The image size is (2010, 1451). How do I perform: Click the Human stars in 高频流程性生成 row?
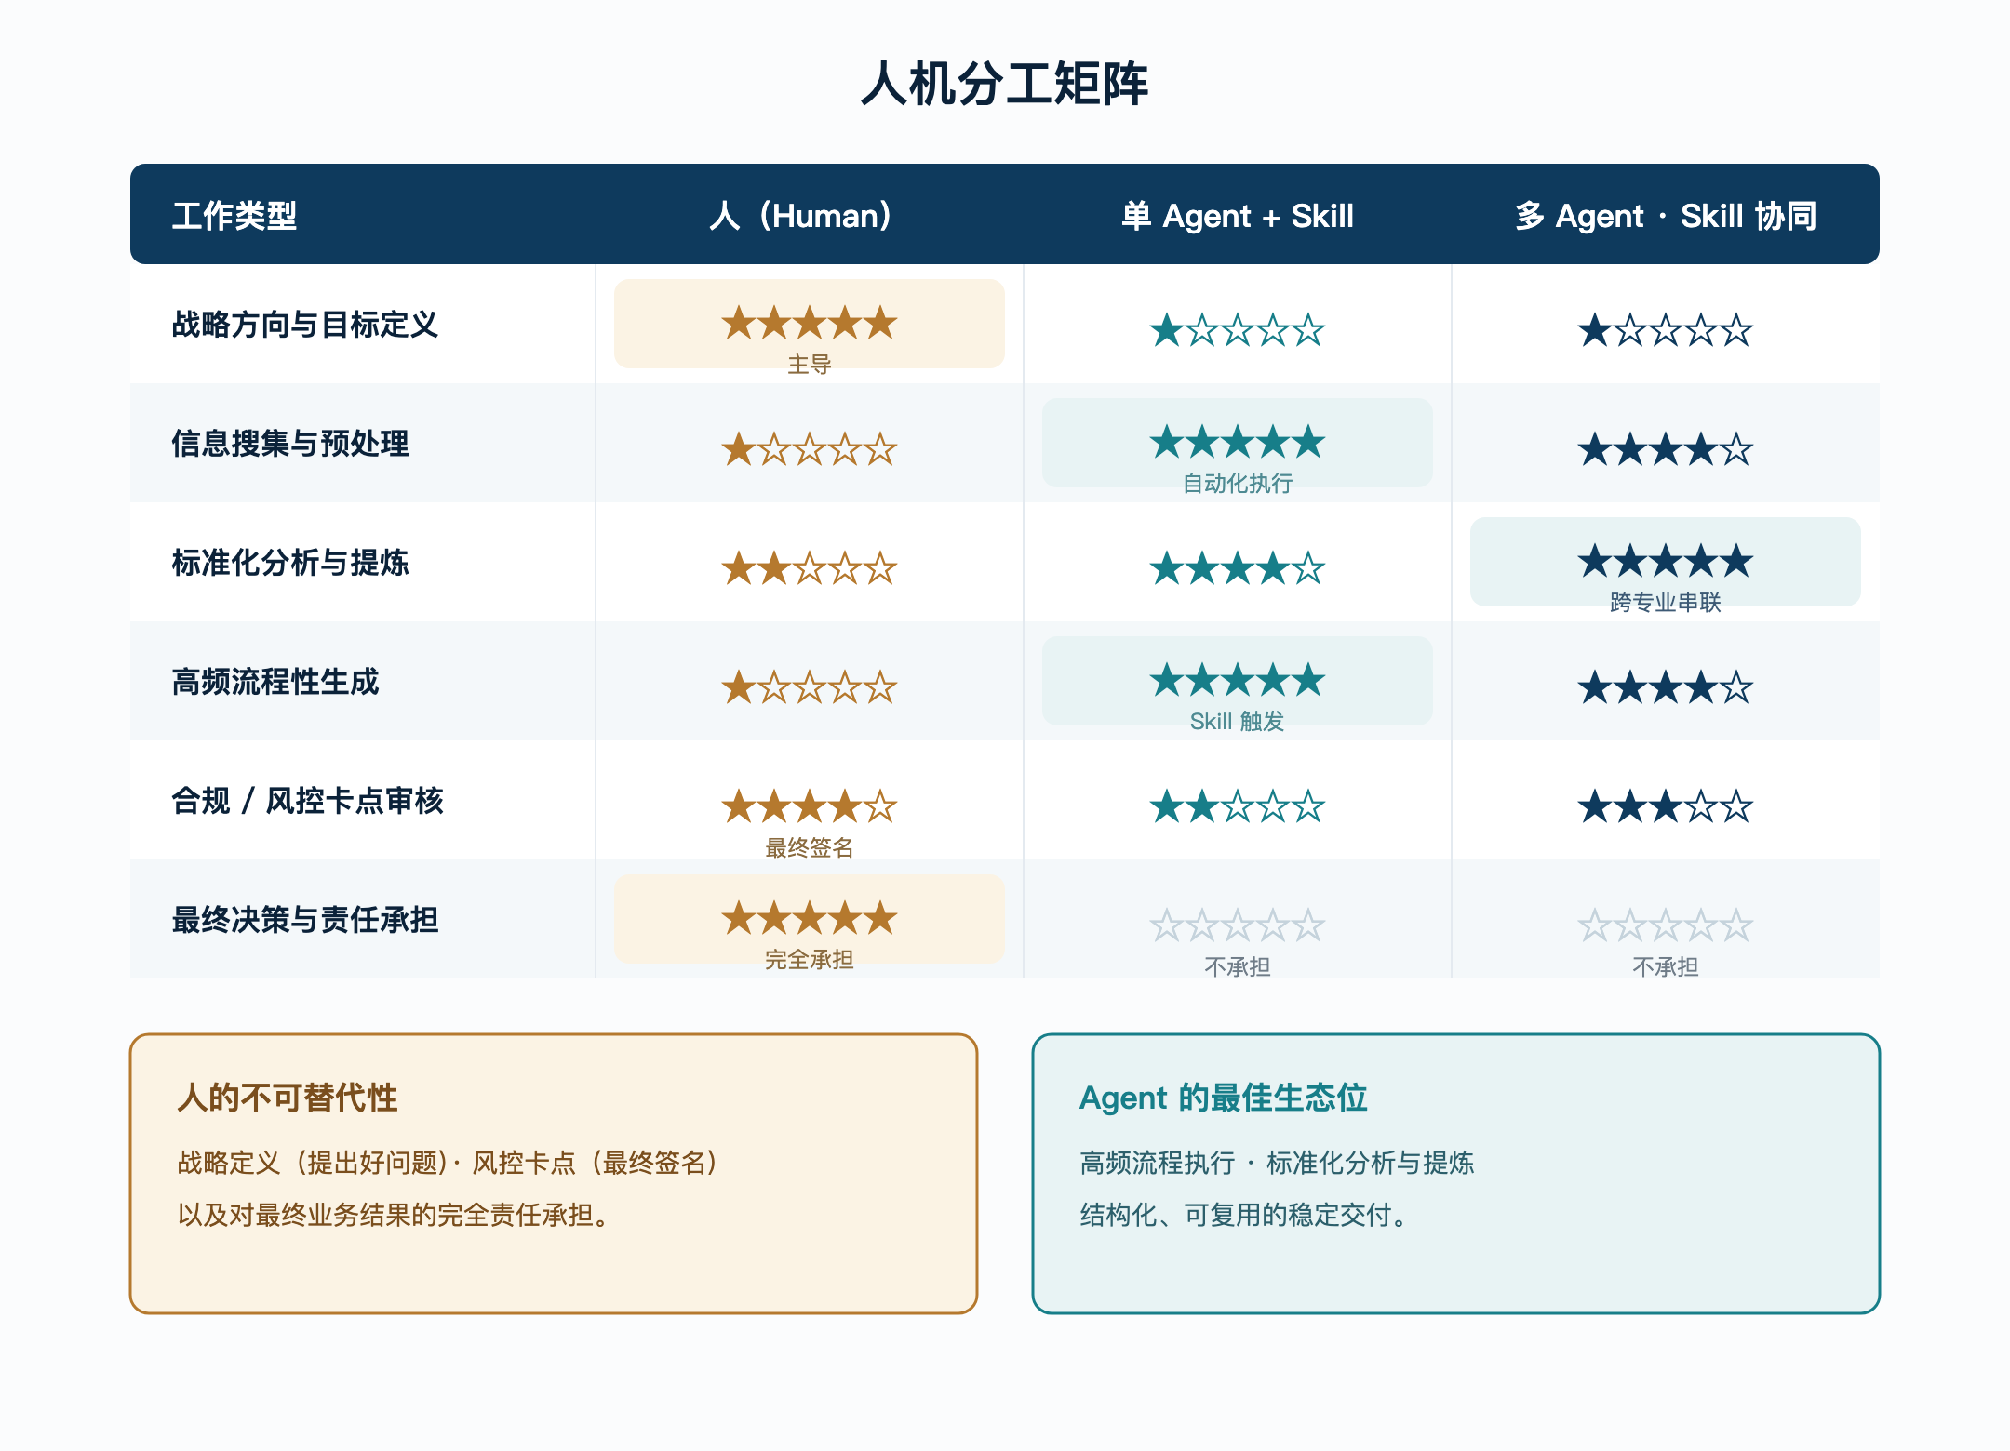(x=809, y=687)
